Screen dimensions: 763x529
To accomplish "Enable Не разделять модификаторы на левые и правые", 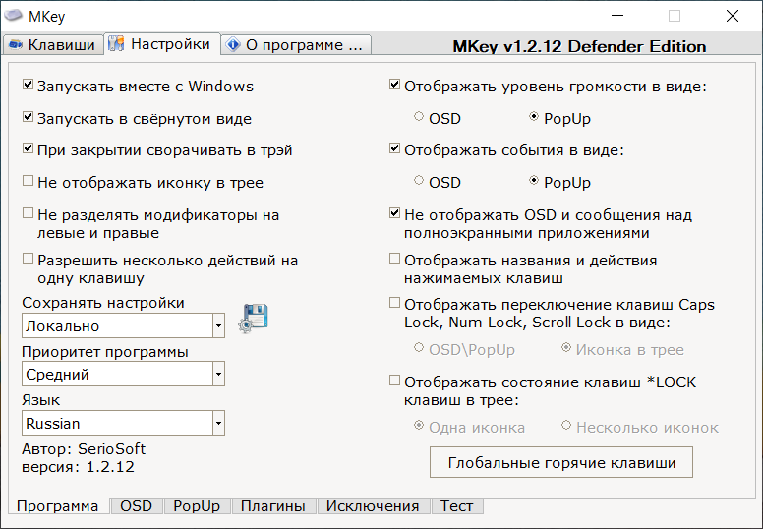I will 28,213.
